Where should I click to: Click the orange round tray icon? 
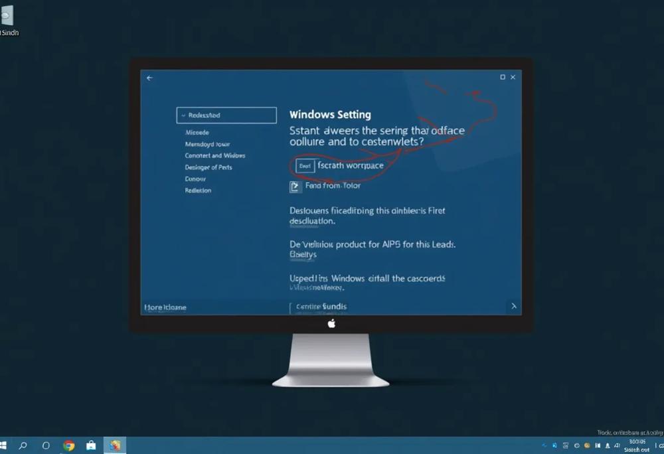pyautogui.click(x=587, y=445)
